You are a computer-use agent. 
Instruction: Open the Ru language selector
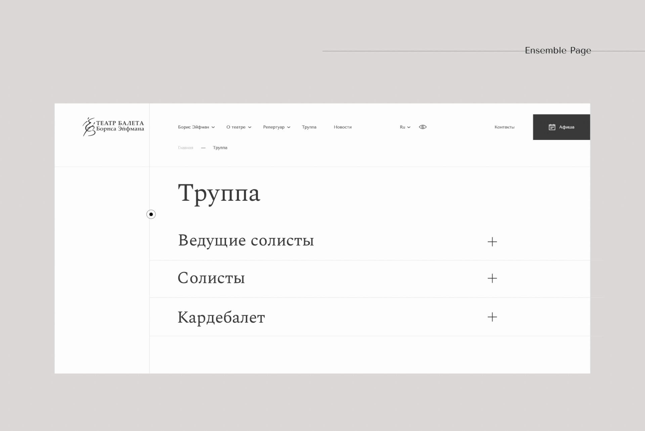tap(405, 127)
